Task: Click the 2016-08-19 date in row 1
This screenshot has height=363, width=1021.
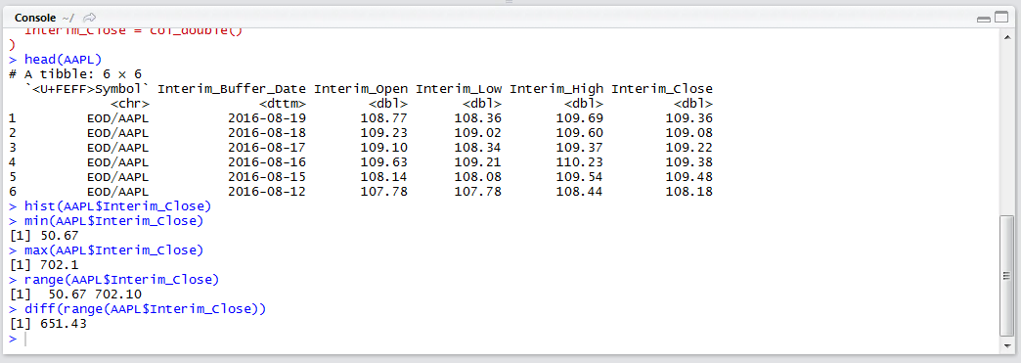Action: coord(267,118)
